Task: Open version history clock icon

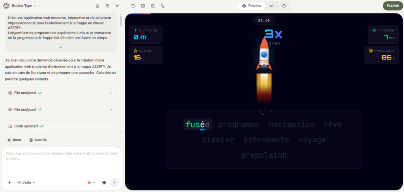Action: tap(107, 6)
